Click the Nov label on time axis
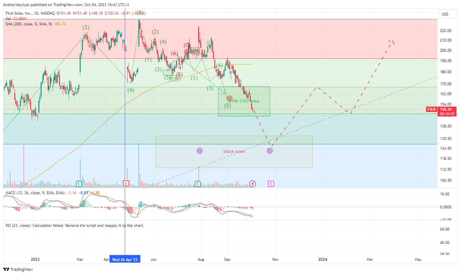The height and width of the screenshot is (275, 461). click(275, 259)
